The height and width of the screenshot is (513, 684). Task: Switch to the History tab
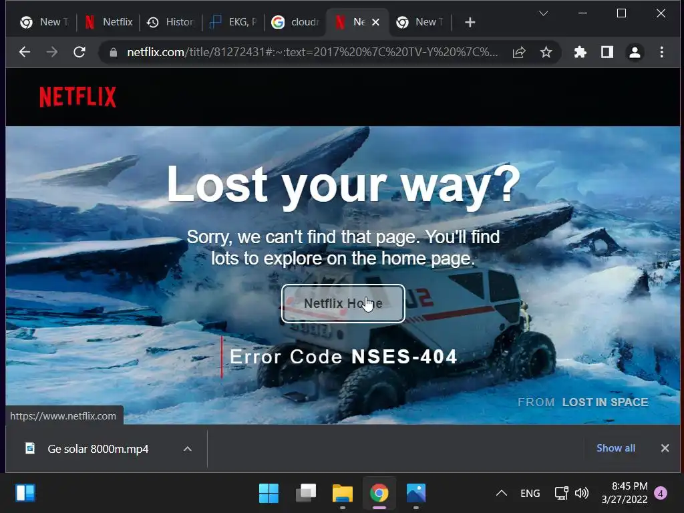(x=170, y=22)
